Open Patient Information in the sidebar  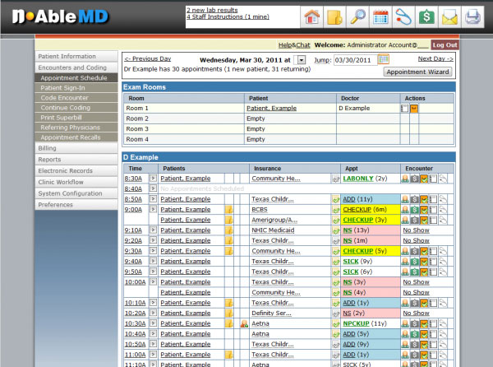(76, 56)
